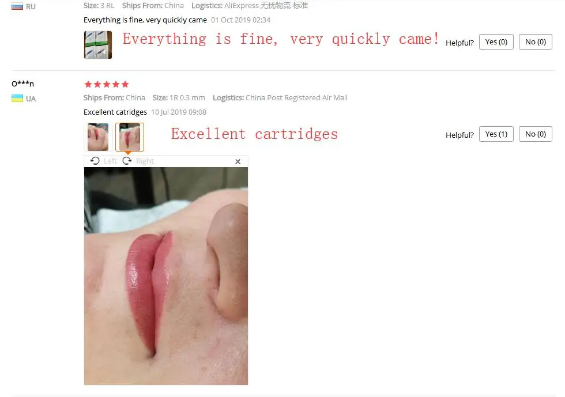The image size is (565, 397).
Task: Click the 'China Post Registered Air Mail' logistics text
Action: click(x=296, y=97)
